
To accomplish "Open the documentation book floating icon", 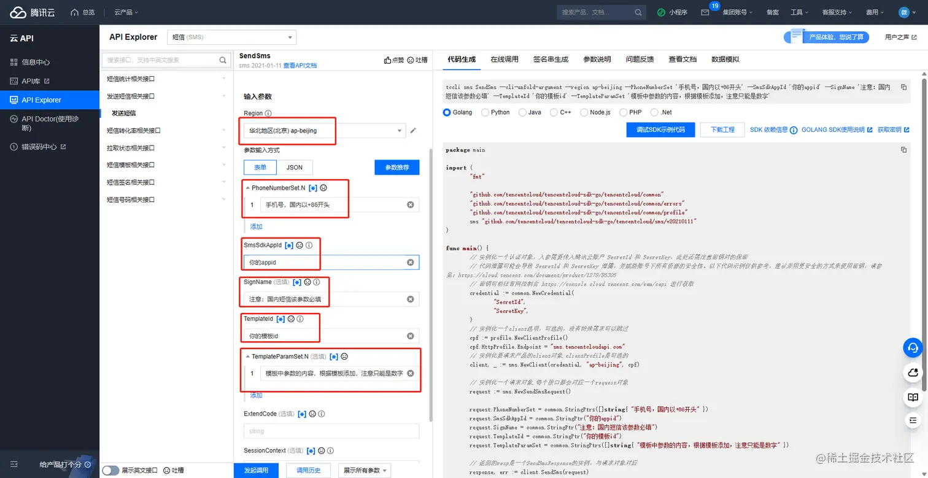I will [913, 397].
